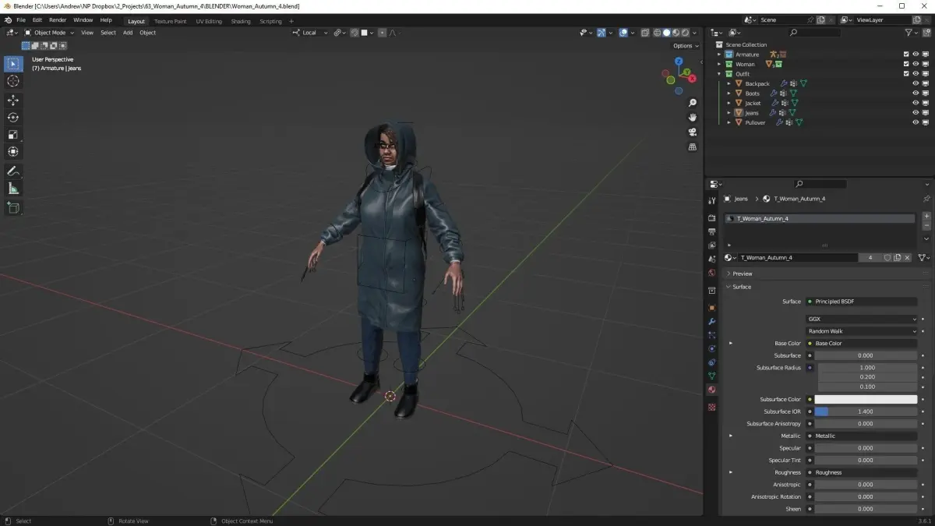
Task: Open the File menu
Action: coord(20,19)
